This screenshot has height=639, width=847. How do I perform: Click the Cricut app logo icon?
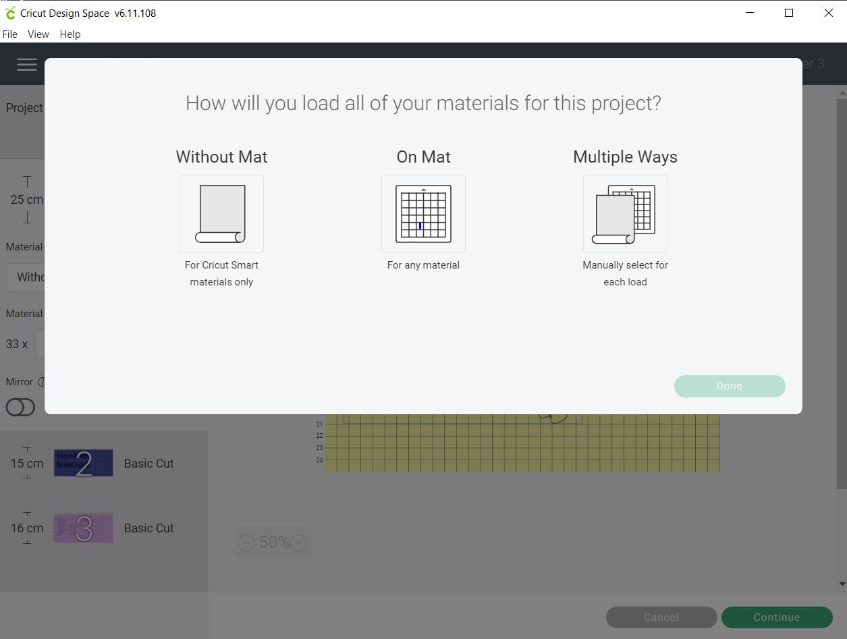coord(9,13)
